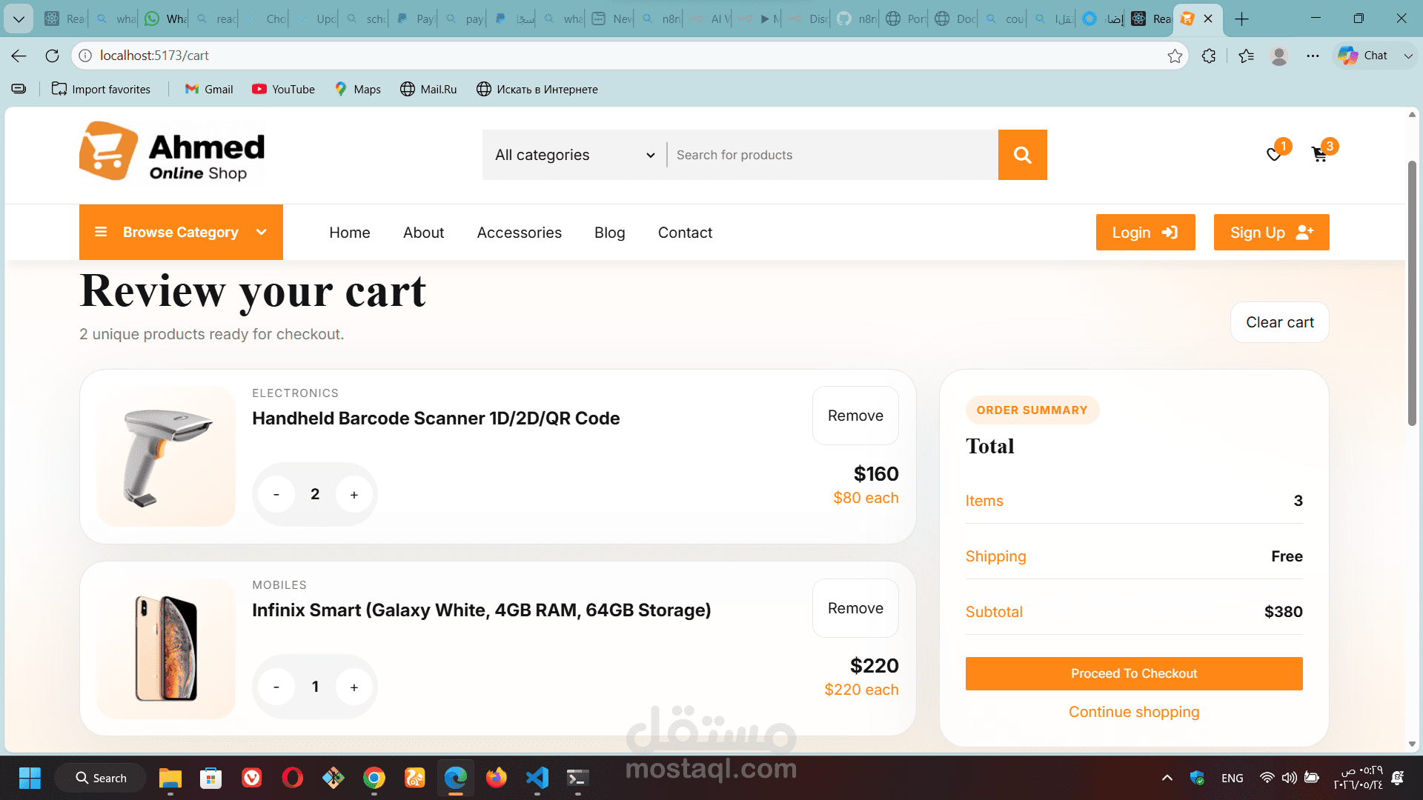
Task: Go back using the browser back arrow
Action: [x=19, y=56]
